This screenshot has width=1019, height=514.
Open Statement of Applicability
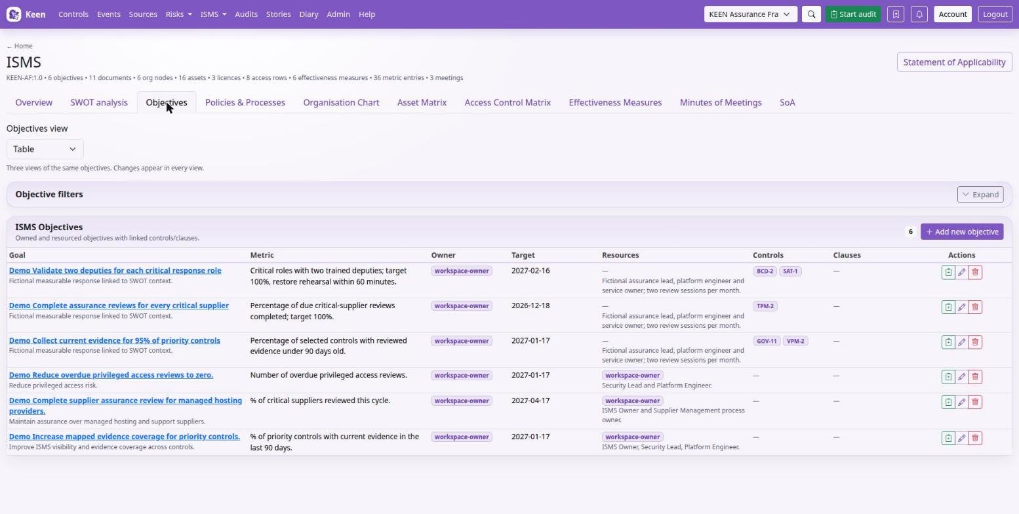[x=954, y=62]
